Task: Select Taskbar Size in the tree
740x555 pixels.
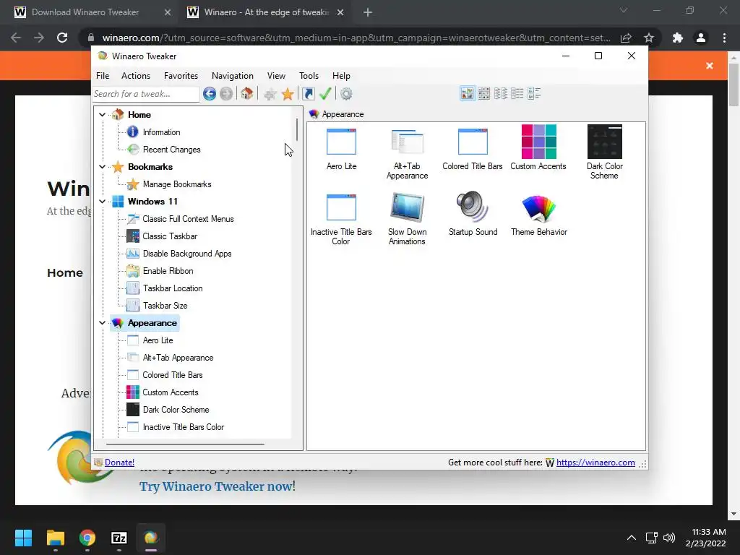Action: pos(165,306)
